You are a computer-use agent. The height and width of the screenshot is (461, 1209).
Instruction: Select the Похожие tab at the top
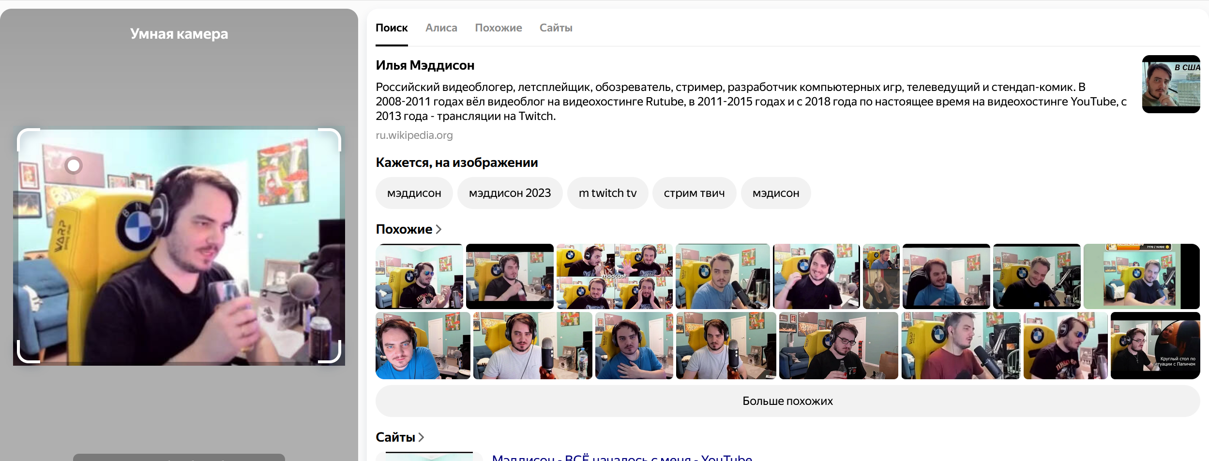coord(499,28)
